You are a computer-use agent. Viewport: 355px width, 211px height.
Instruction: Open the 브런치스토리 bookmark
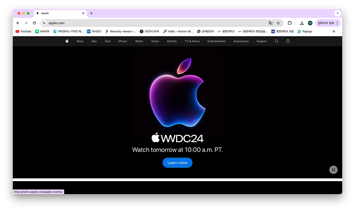point(149,32)
